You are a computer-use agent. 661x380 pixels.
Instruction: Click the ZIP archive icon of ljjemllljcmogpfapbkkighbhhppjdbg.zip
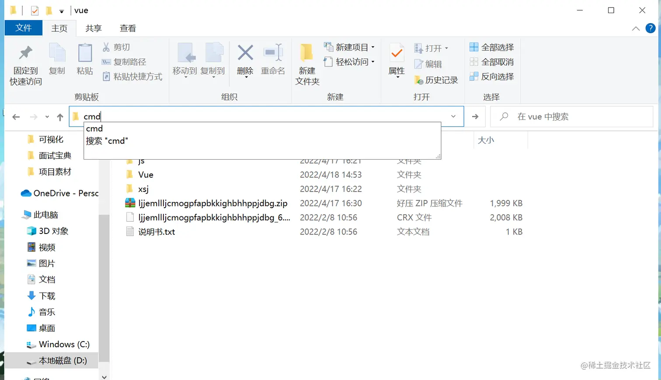point(130,203)
